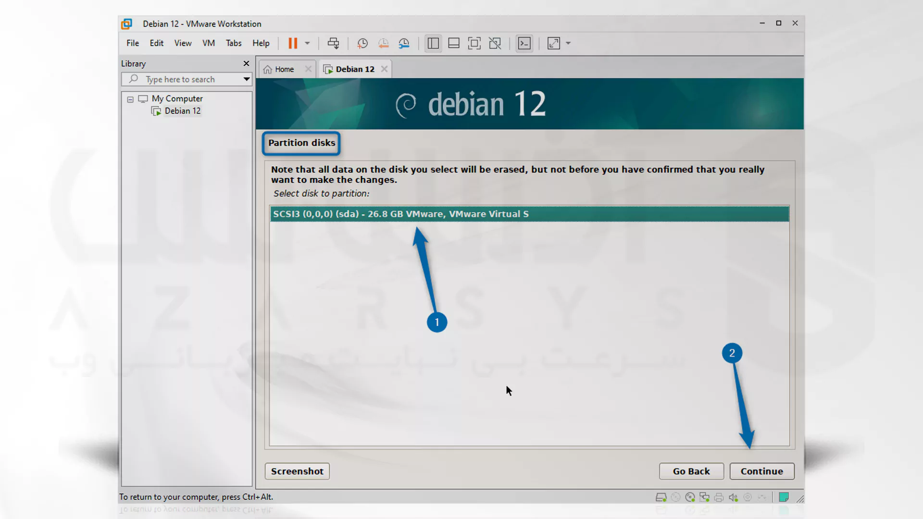Click the Unity mode toolbar icon

click(495, 43)
